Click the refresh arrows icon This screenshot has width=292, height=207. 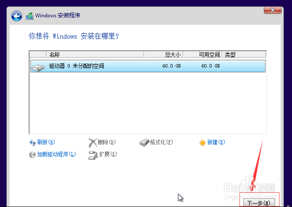point(33,143)
